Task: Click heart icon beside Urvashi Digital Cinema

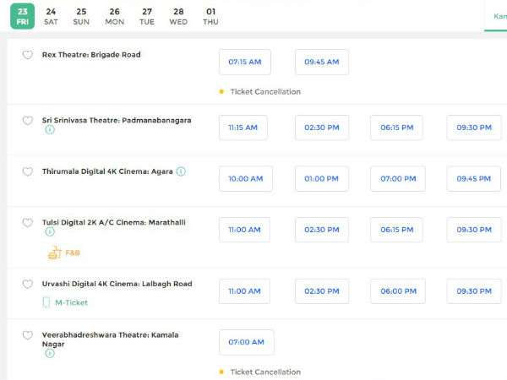Action: coord(27,285)
